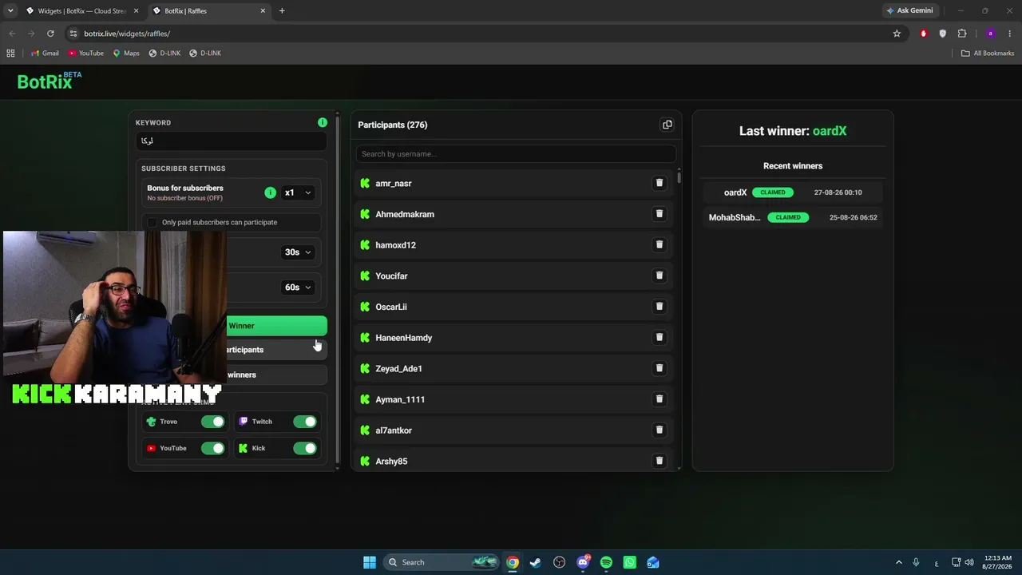Screen dimensions: 1022x575
Task: Enable only paid subscribers checkbox
Action: (153, 222)
